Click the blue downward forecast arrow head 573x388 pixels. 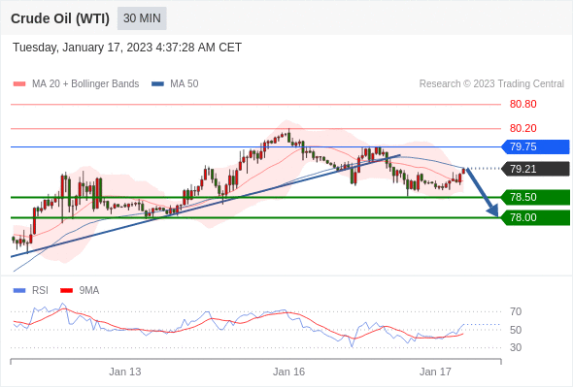point(493,210)
